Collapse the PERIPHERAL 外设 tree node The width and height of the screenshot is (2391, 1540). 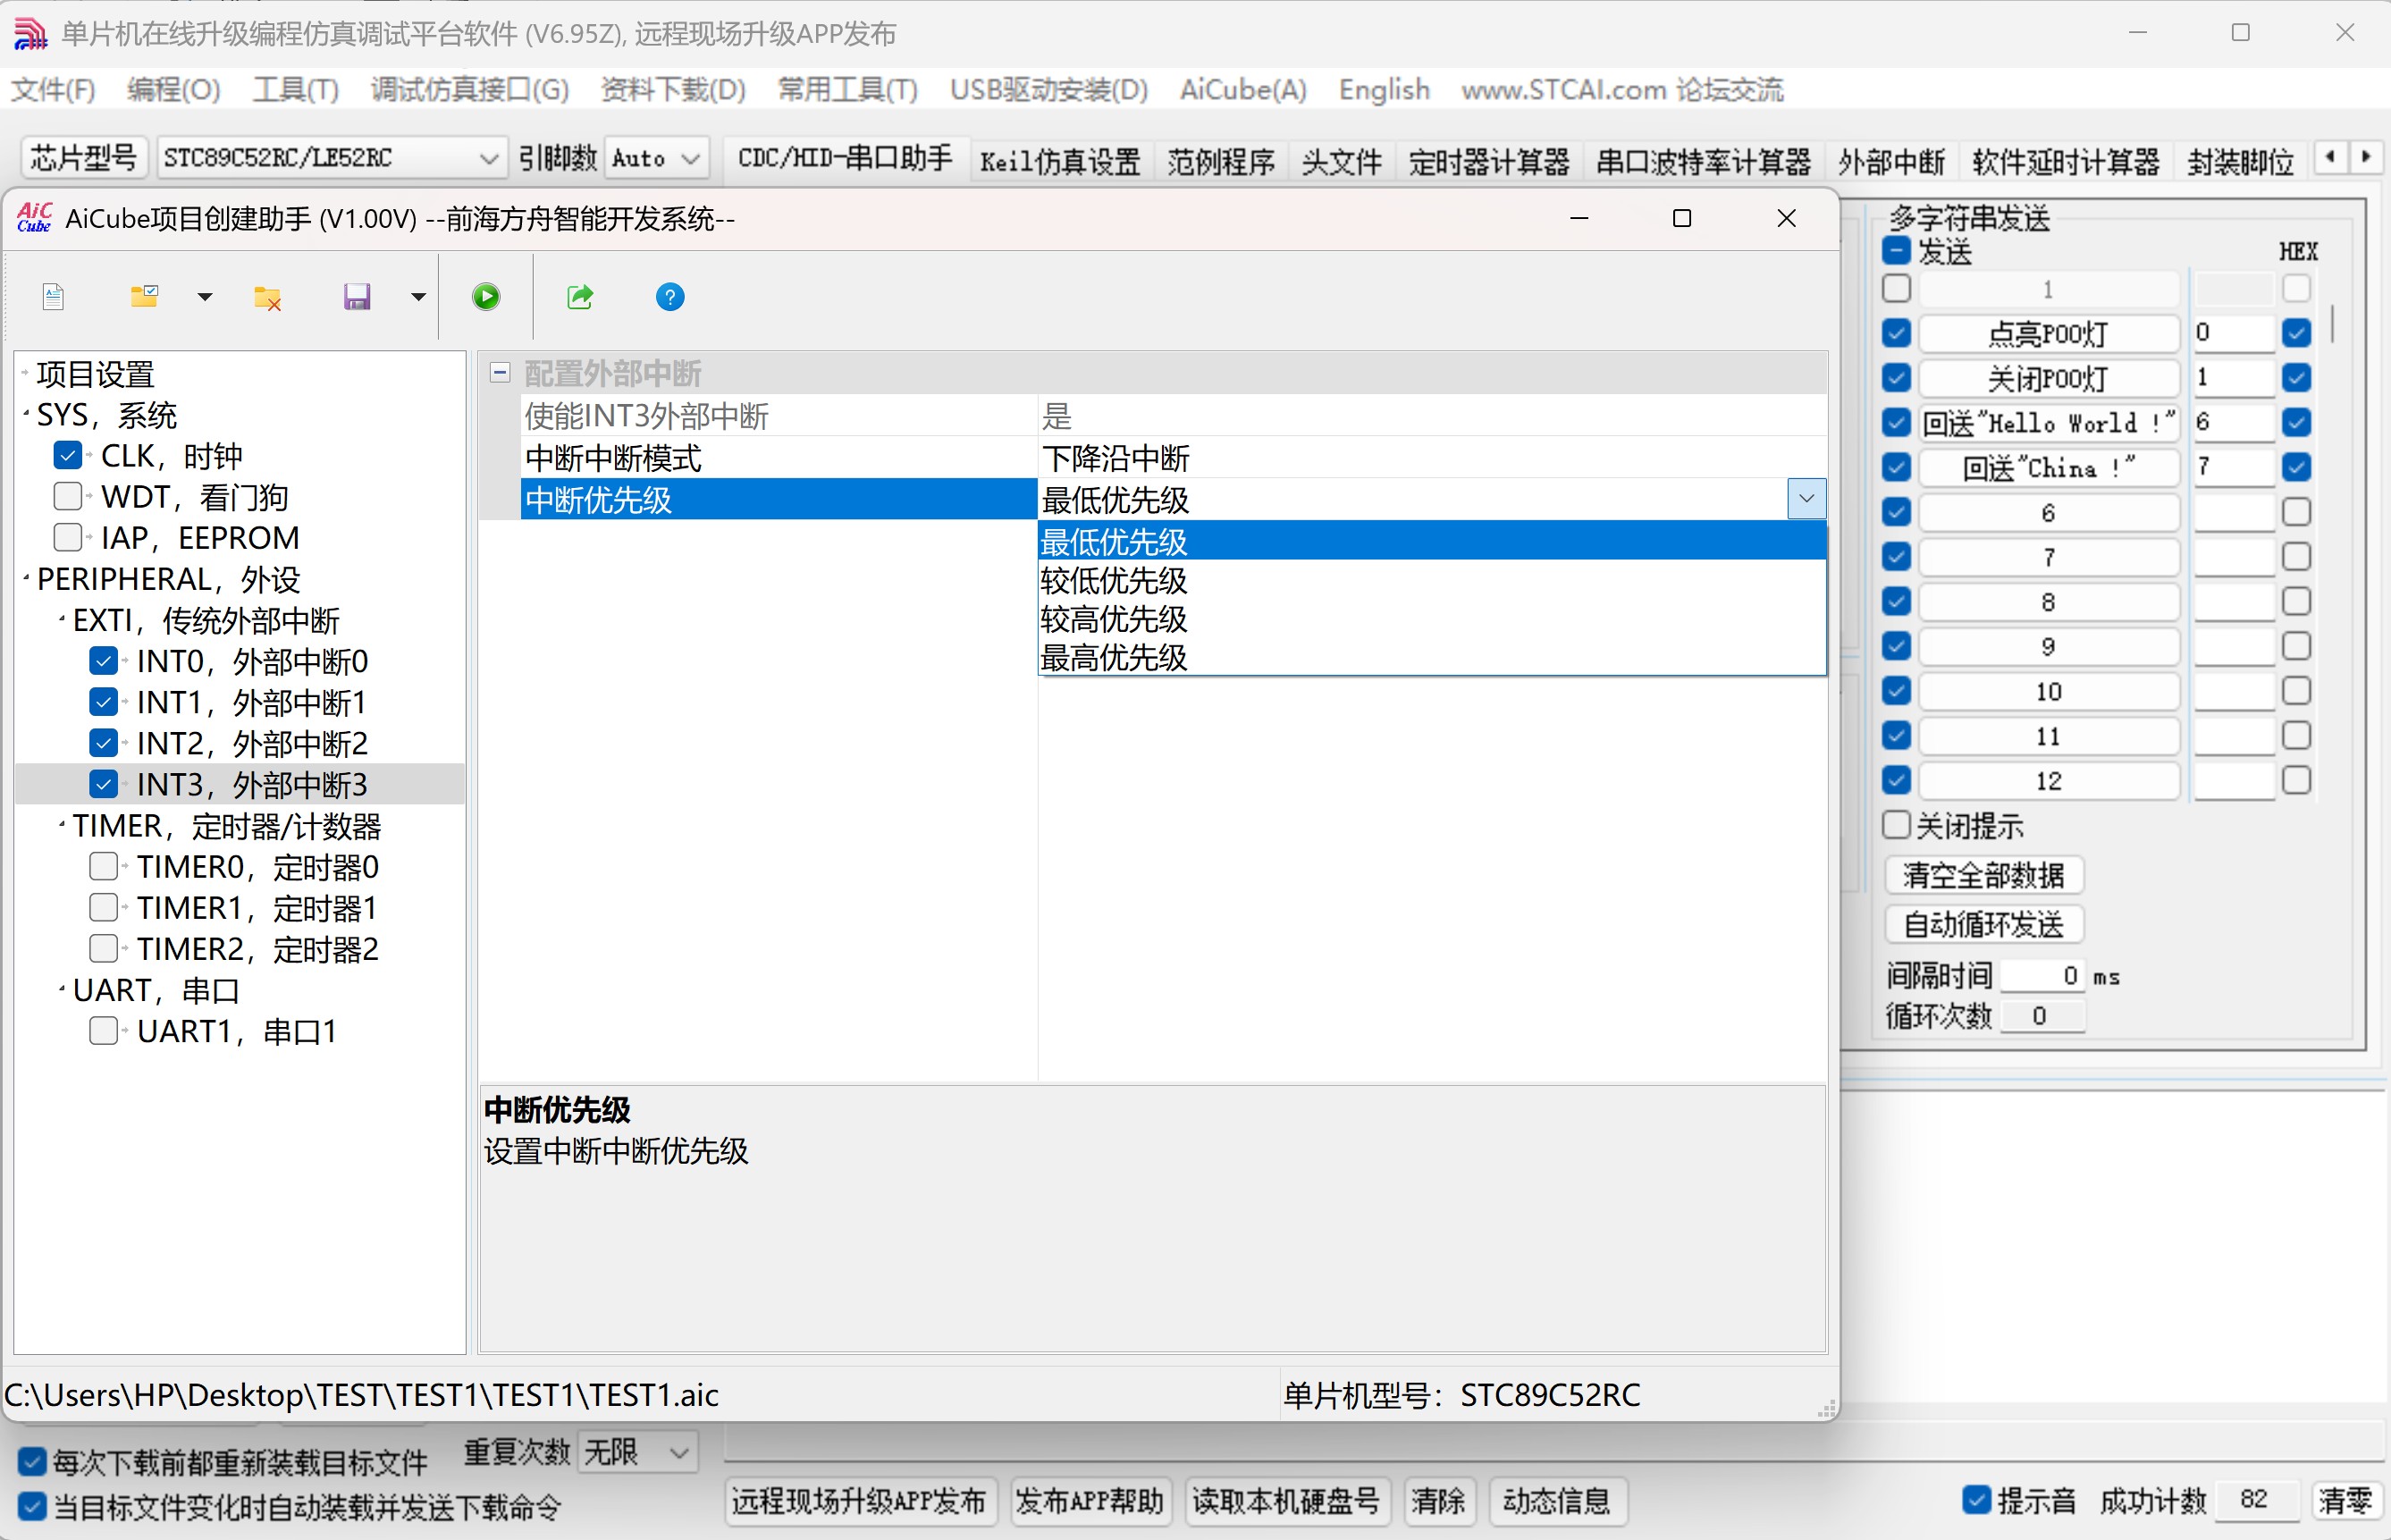[x=25, y=580]
